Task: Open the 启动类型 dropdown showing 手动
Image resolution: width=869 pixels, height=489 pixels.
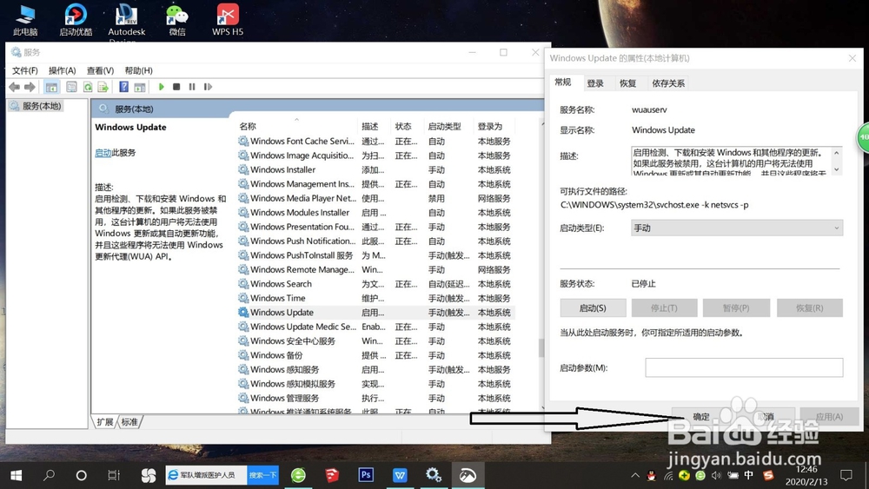Action: click(x=737, y=228)
